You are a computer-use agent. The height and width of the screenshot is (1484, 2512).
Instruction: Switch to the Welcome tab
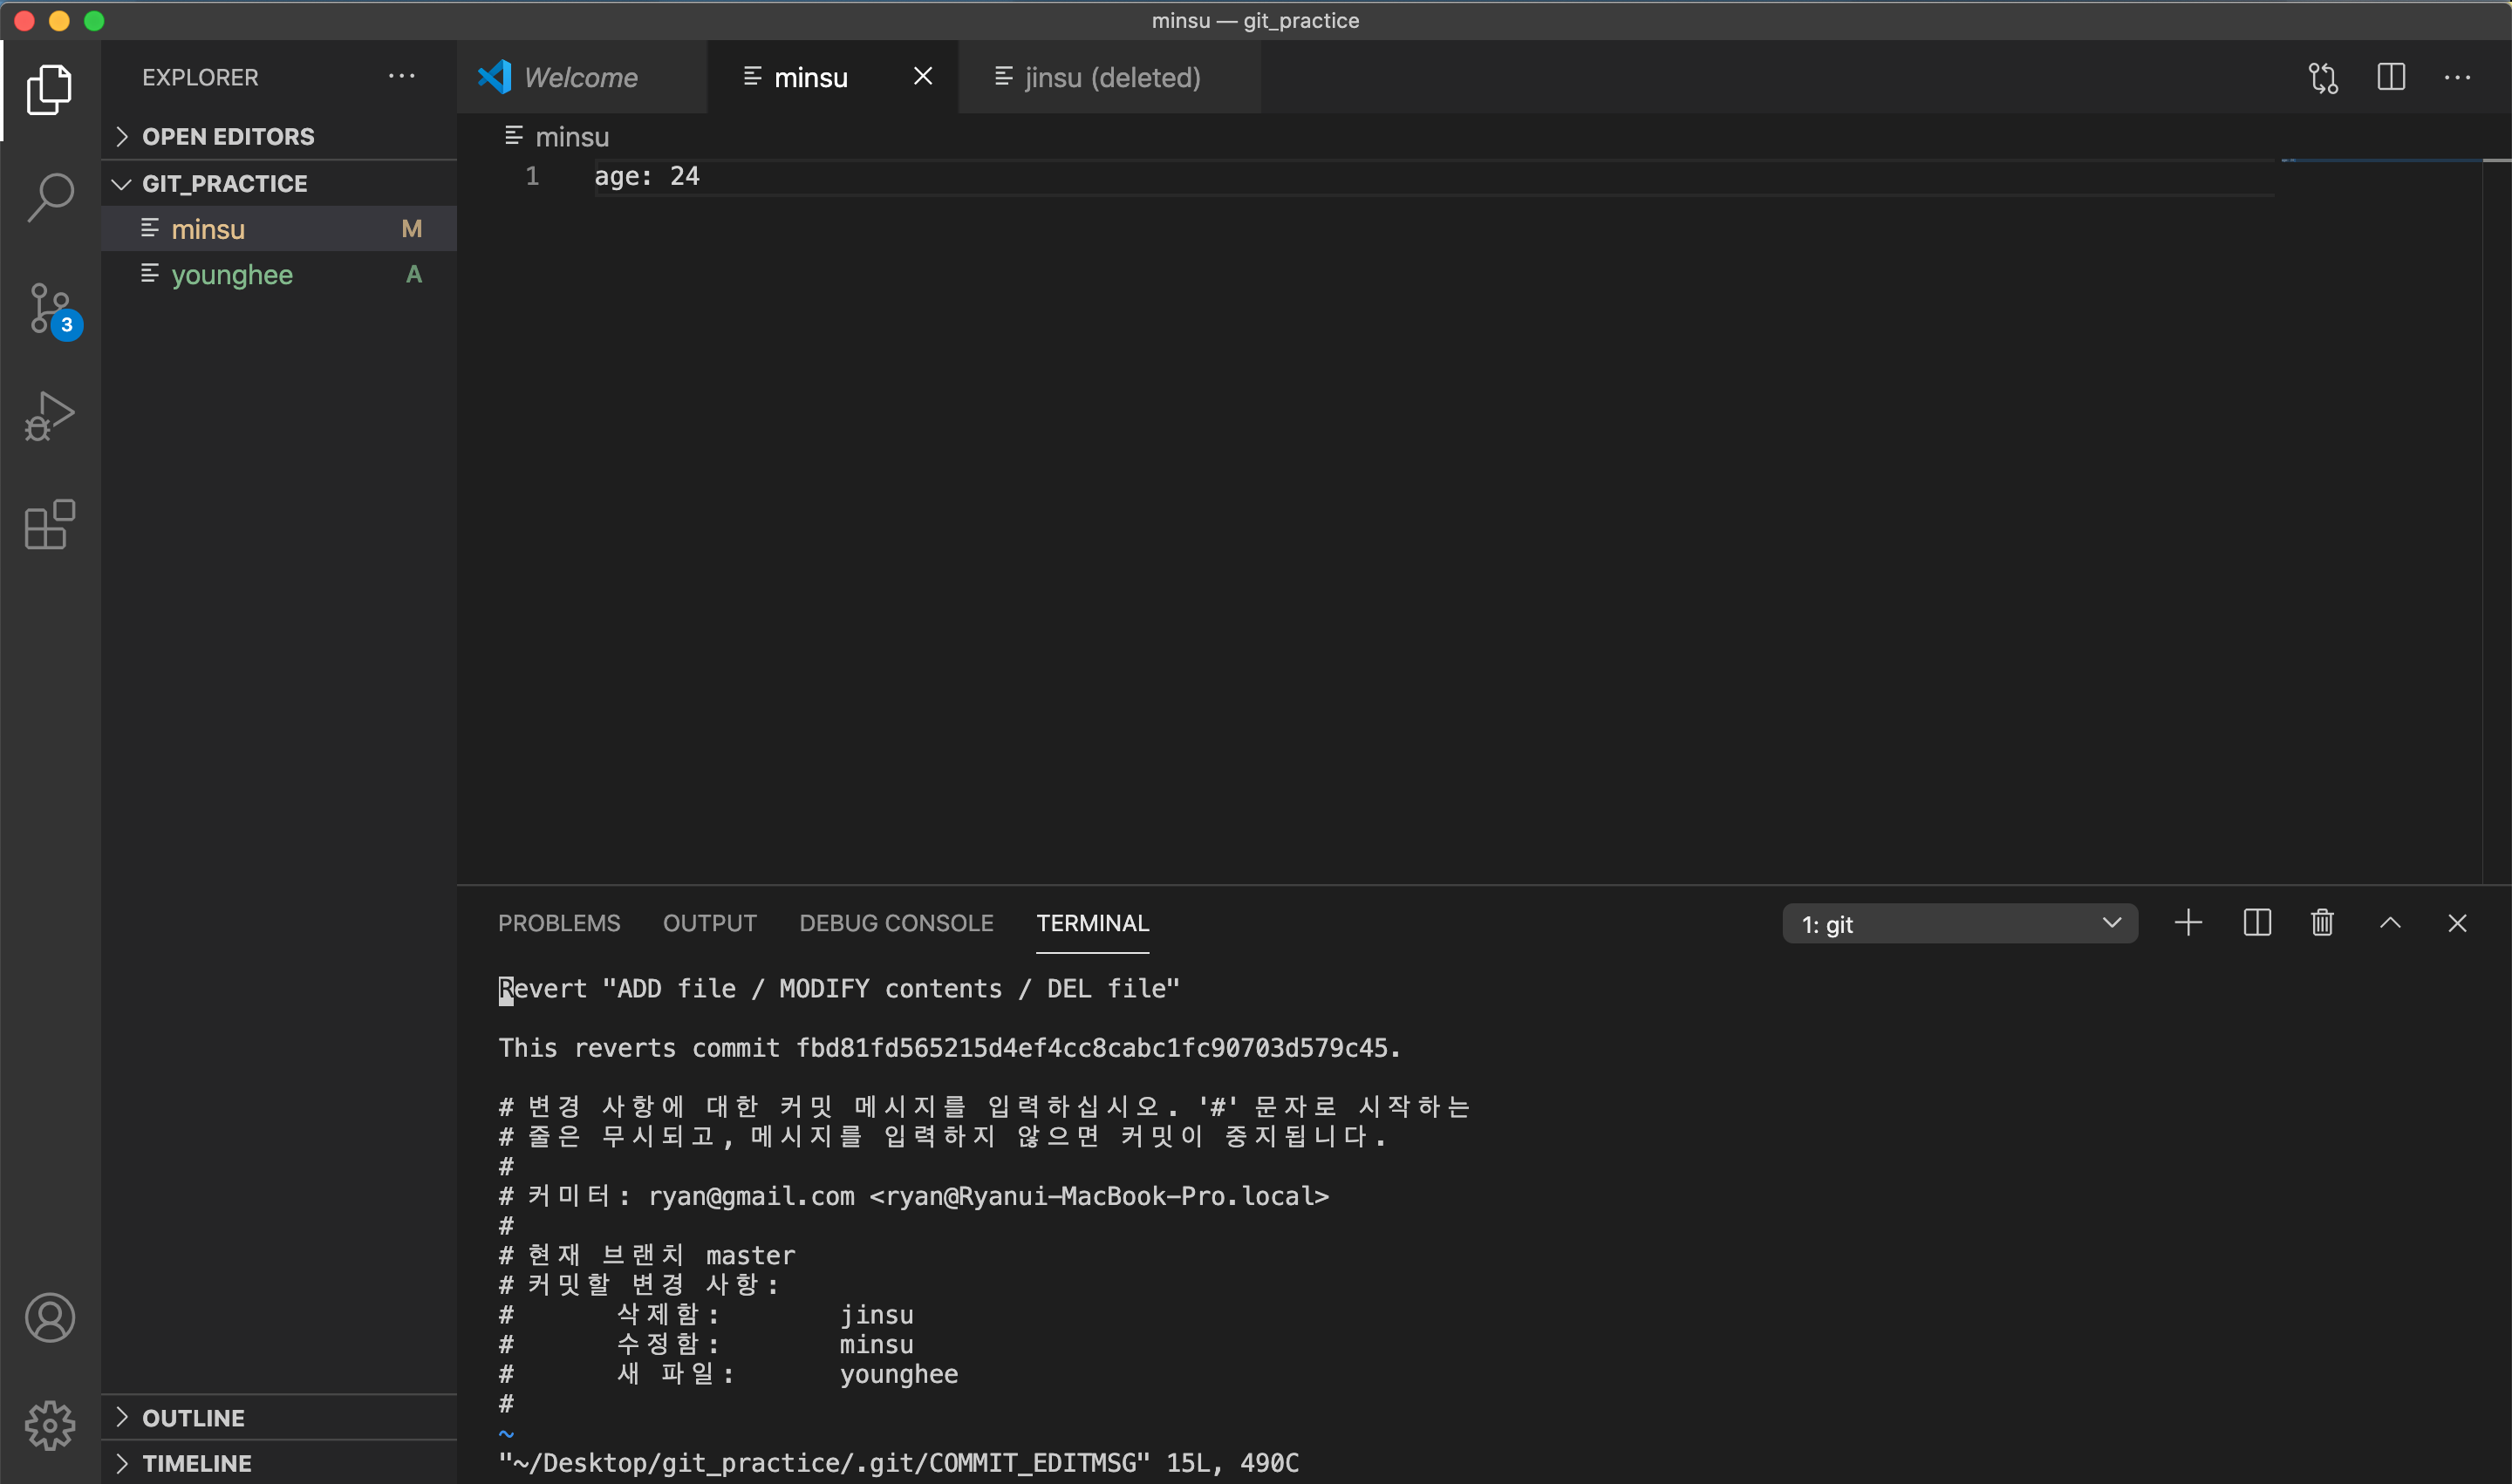tap(581, 77)
